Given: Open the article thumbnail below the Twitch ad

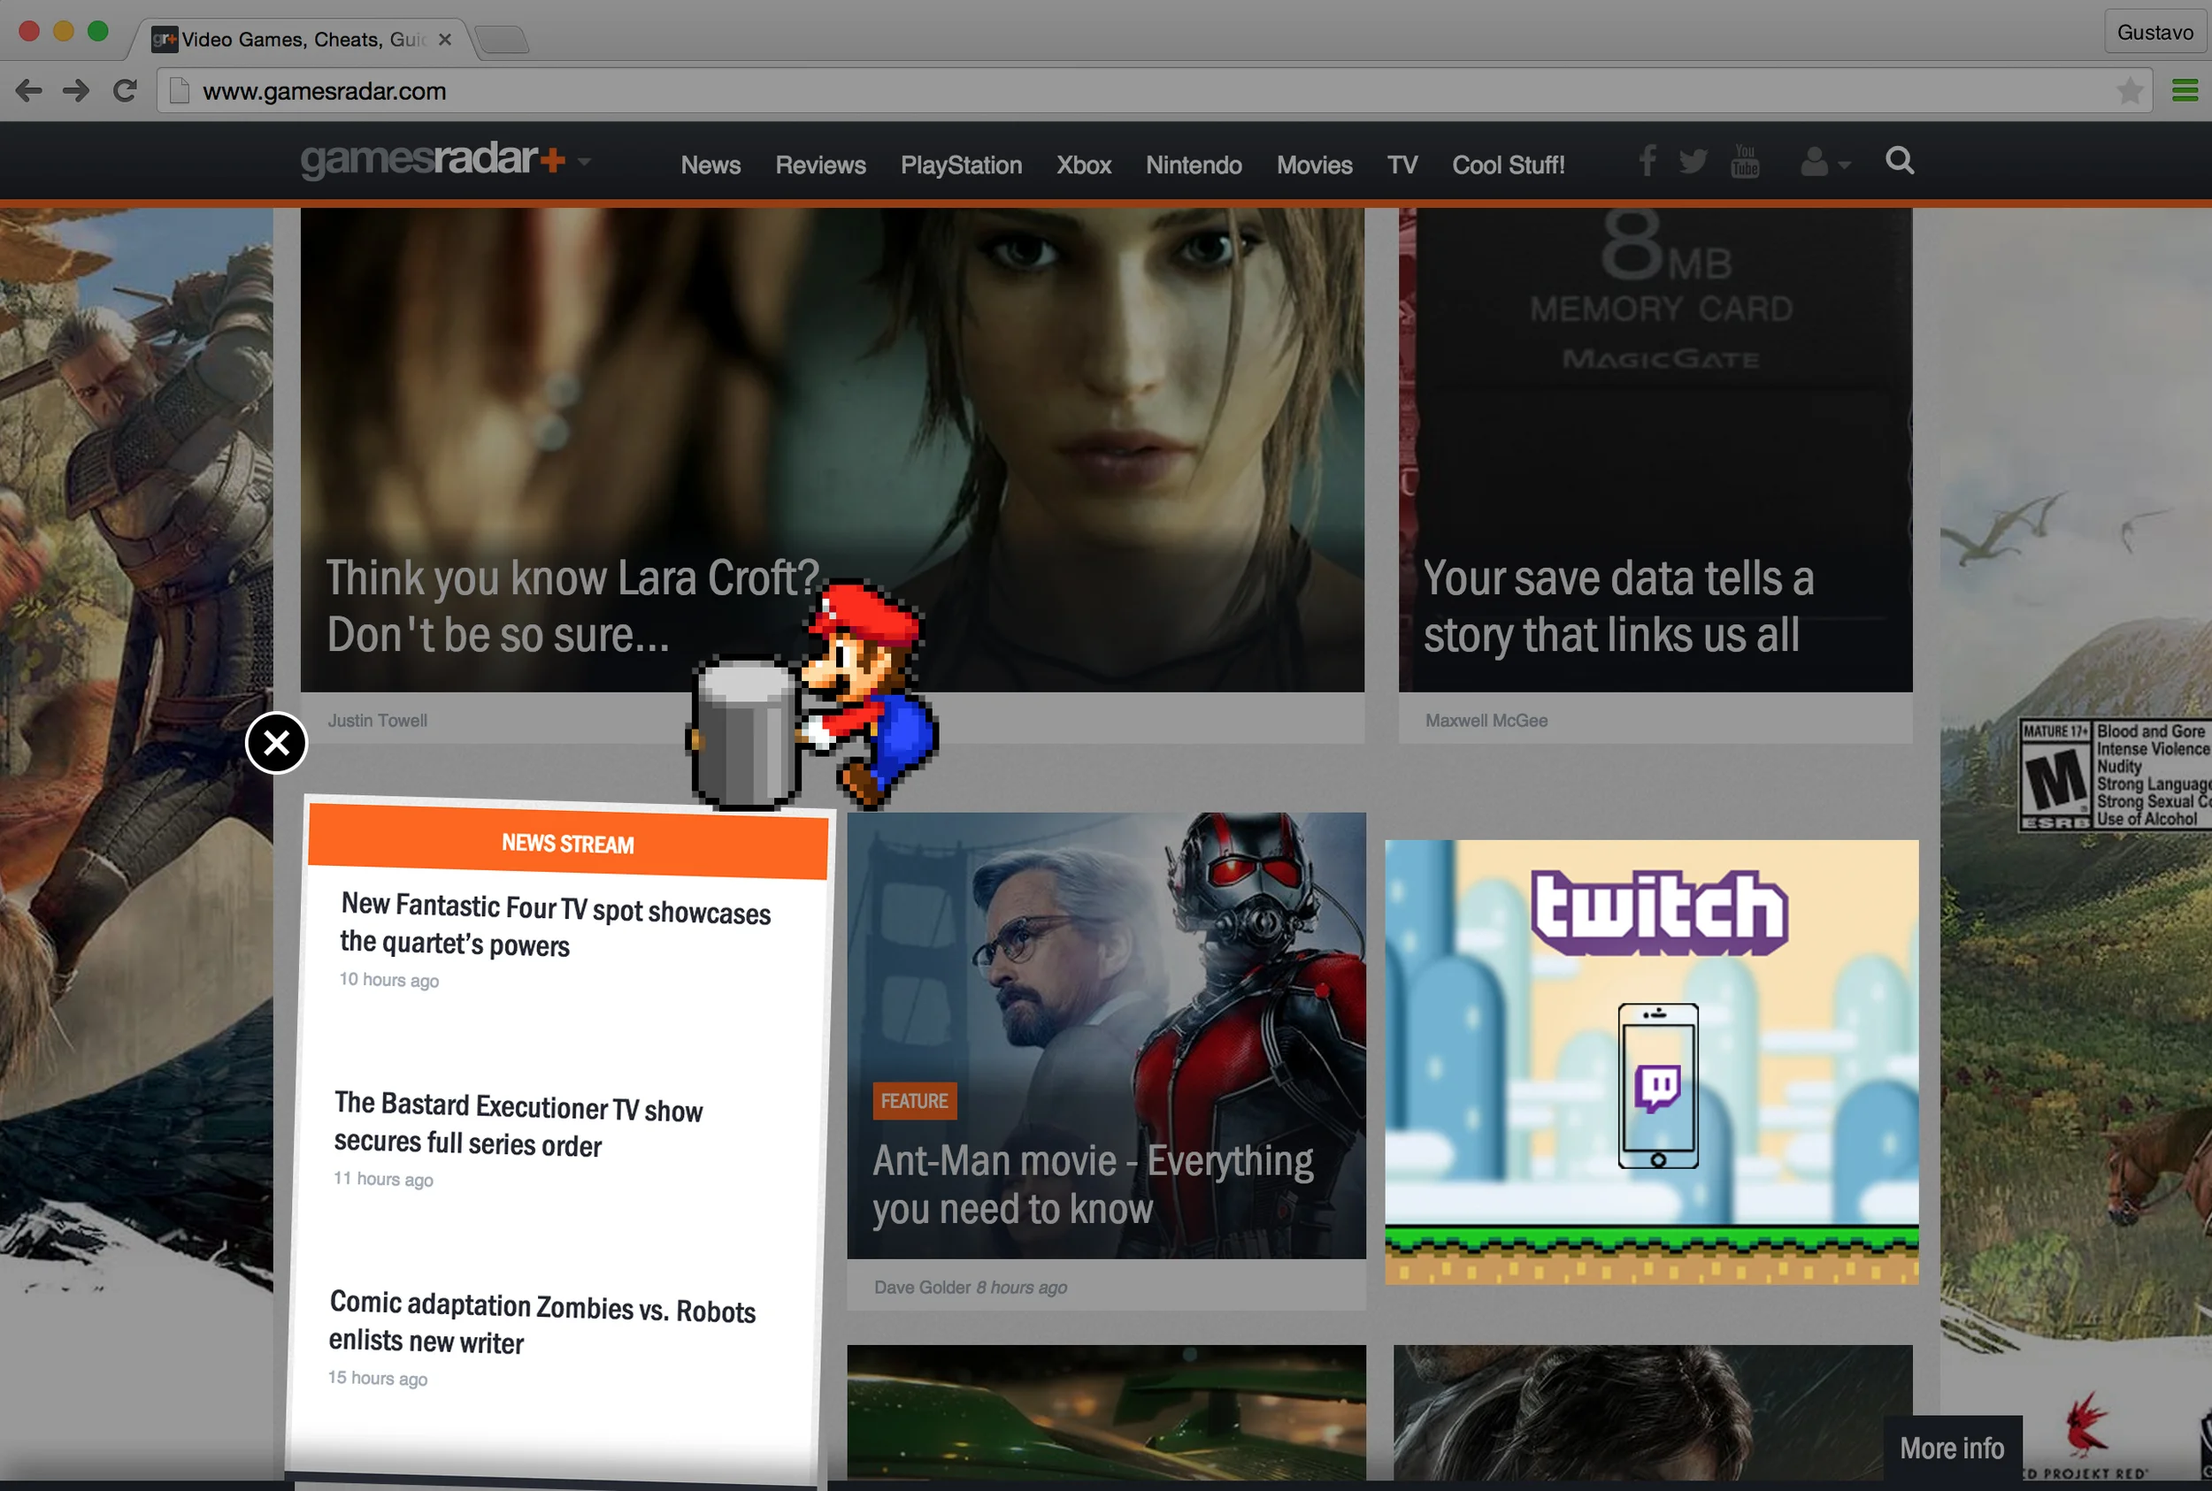Looking at the screenshot, I should [x=1653, y=1413].
